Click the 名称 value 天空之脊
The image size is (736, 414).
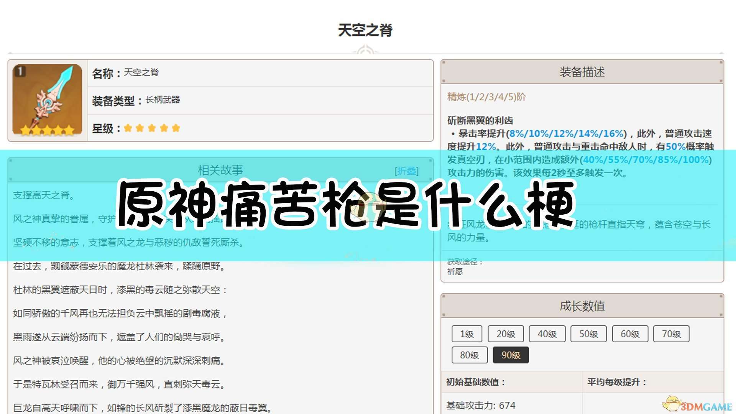coord(141,72)
